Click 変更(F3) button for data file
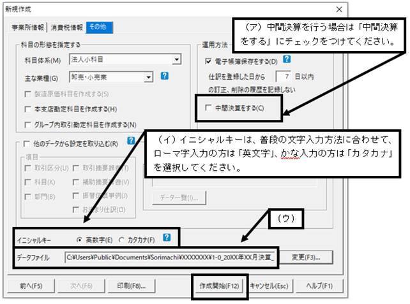The height and width of the screenshot is (304, 410). [306, 257]
